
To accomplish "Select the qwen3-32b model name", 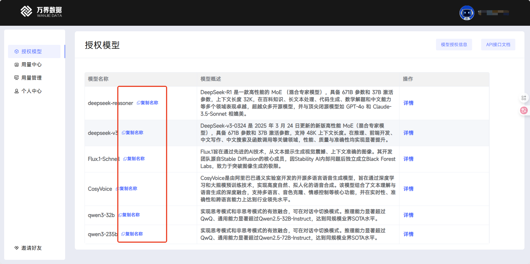I will click(101, 215).
